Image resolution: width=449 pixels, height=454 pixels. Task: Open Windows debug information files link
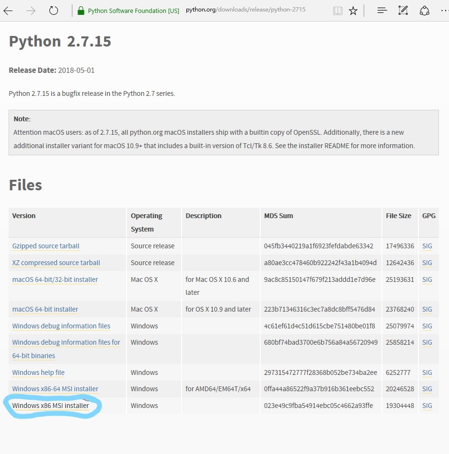[x=61, y=326]
